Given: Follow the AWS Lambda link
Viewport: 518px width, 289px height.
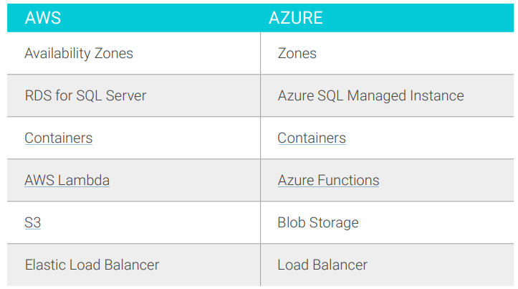Looking at the screenshot, I should 67,180.
